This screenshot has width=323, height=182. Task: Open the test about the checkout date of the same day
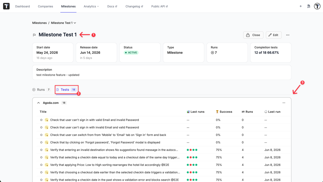coord(115,157)
